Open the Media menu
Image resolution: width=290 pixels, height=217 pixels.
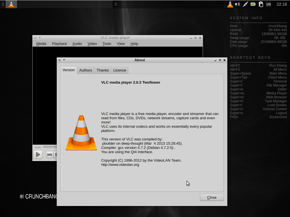(x=41, y=44)
